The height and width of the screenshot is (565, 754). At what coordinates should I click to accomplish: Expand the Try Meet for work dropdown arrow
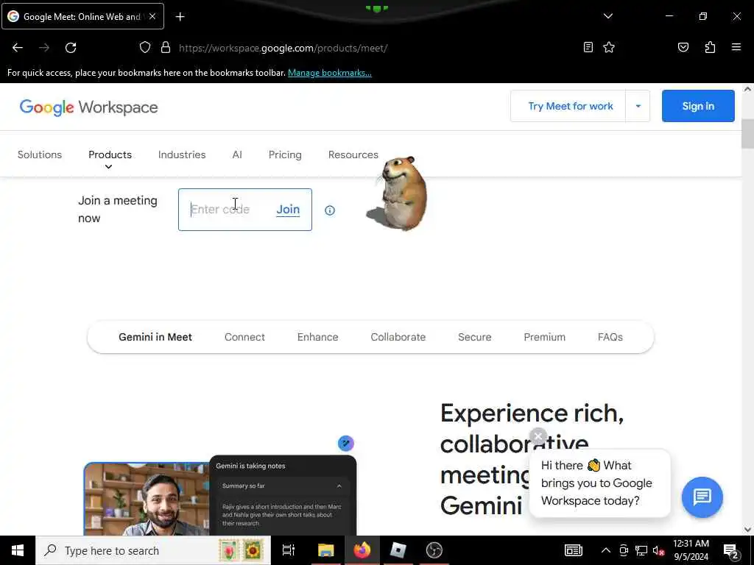pos(638,106)
